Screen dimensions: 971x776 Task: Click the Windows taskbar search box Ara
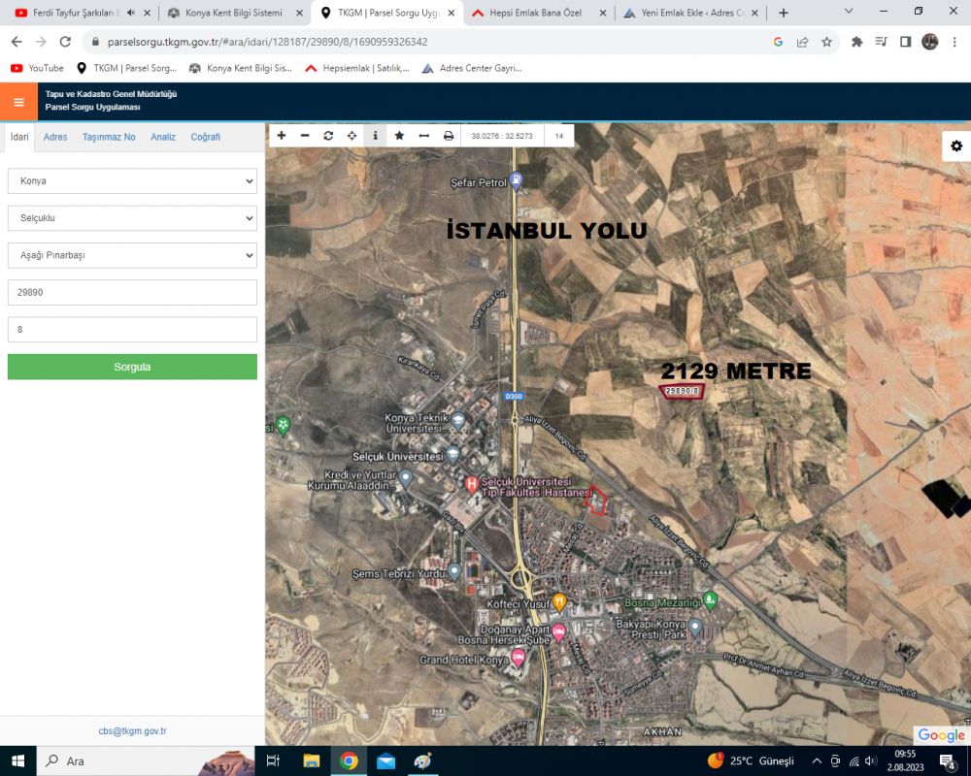pyautogui.click(x=146, y=760)
